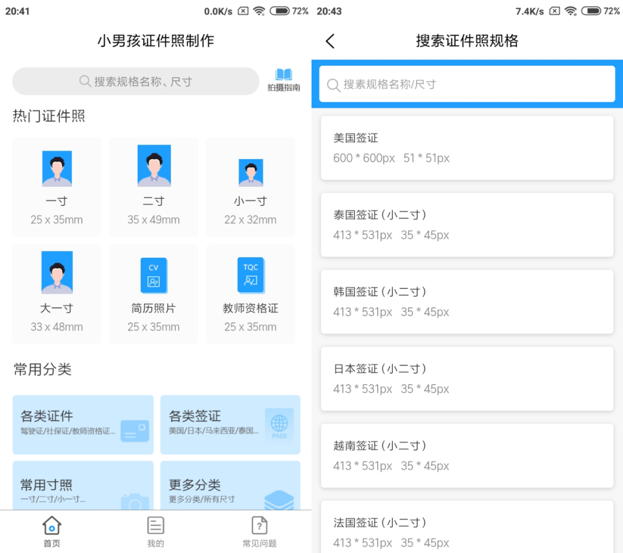Open the 常用寸照 category card
The height and width of the screenshot is (553, 623).
(x=83, y=486)
